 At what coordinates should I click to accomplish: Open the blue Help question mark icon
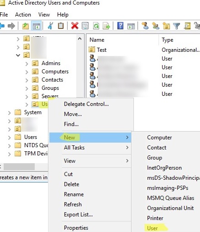click(120, 26)
